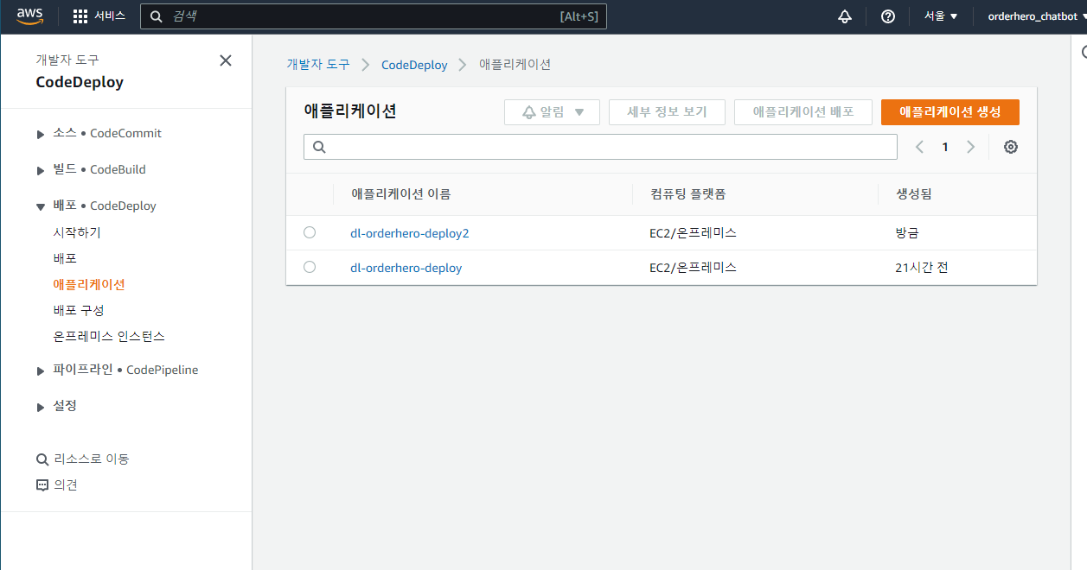Screen dimensions: 1087x570
Task: Open 온프레미스 인스턴스 in the sidebar
Action: 109,336
